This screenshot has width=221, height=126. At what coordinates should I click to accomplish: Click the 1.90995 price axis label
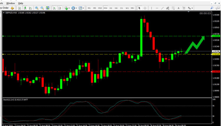coord(216,91)
